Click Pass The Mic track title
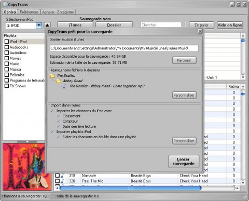 click(x=92, y=181)
